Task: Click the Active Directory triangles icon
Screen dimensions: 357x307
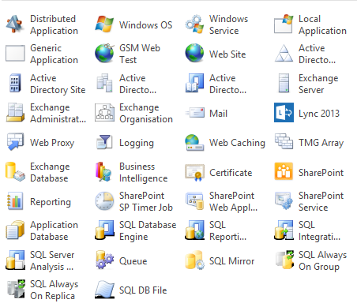Action: tap(284, 54)
